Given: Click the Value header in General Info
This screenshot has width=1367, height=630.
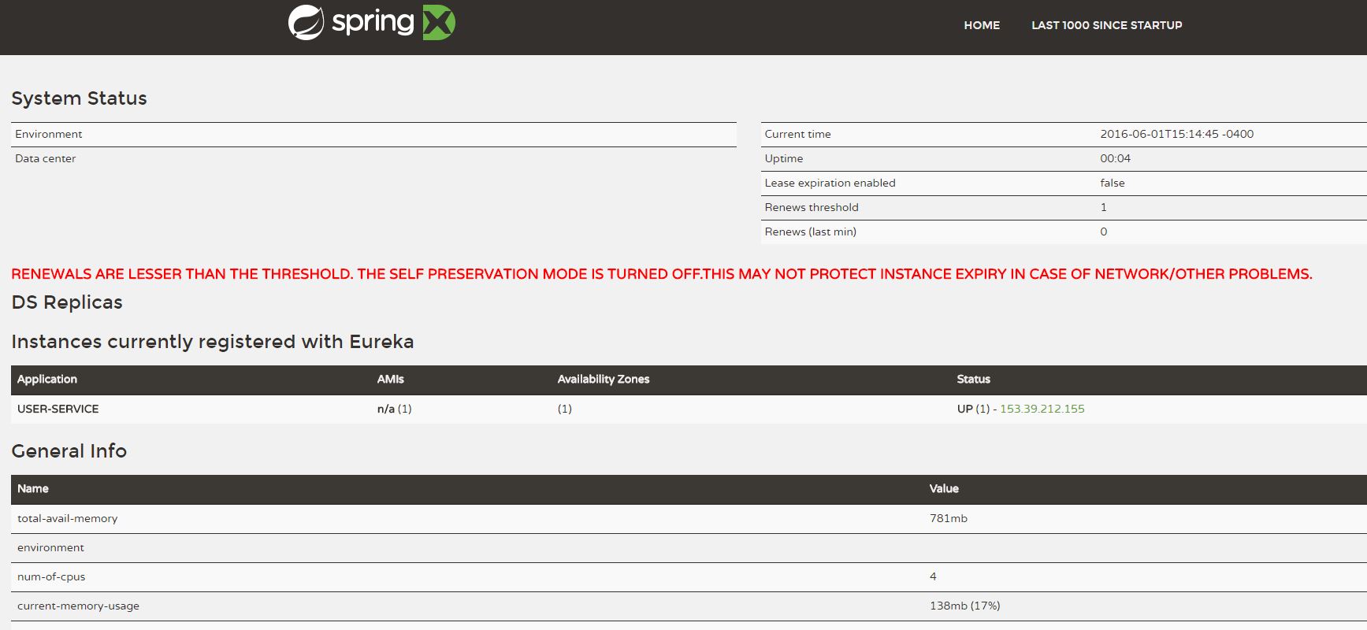Looking at the screenshot, I should pyautogui.click(x=943, y=488).
